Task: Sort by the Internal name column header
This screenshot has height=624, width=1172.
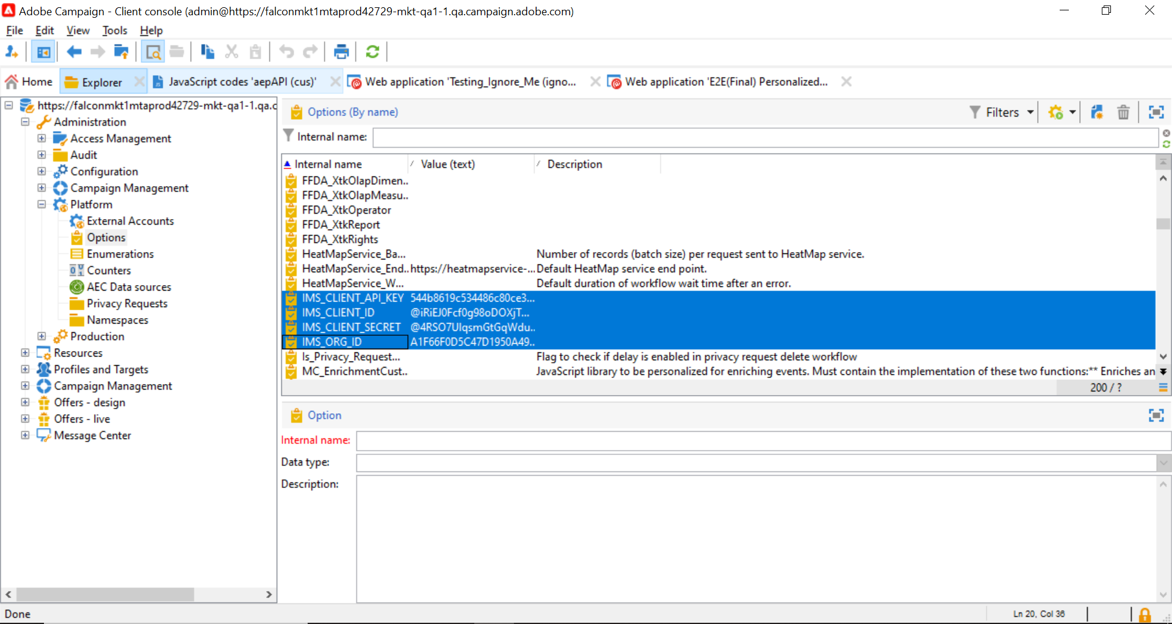Action: click(x=345, y=164)
